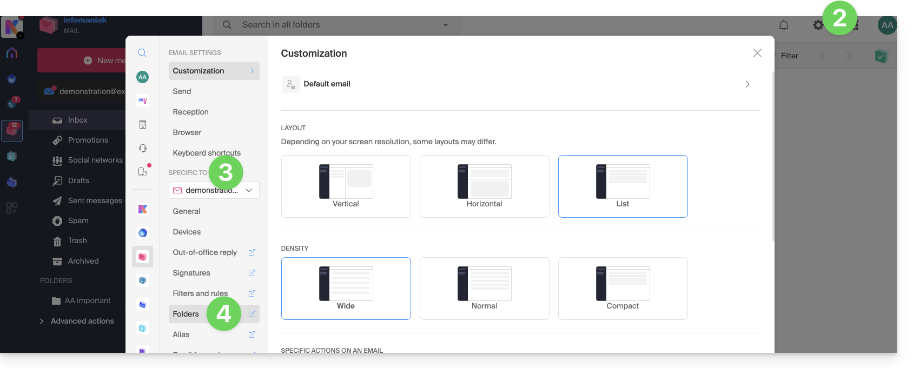
Task: Click the Default email person icon
Action: click(x=291, y=84)
